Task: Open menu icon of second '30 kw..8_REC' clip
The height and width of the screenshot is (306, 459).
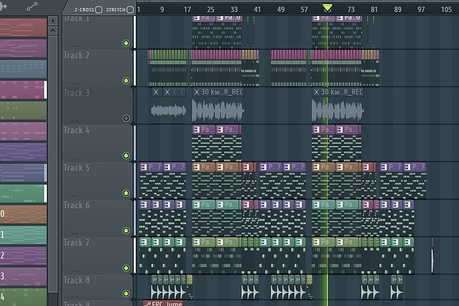Action: 316,92
